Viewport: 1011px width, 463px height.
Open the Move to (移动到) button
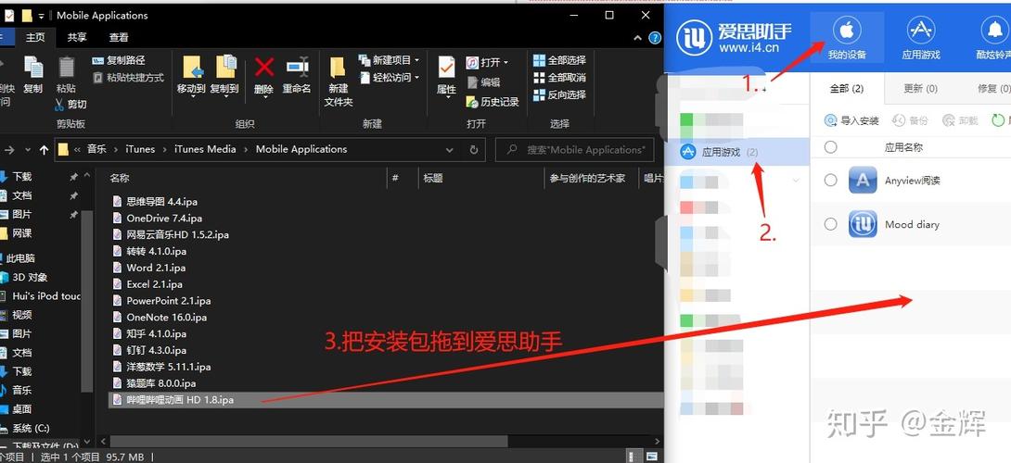click(191, 74)
